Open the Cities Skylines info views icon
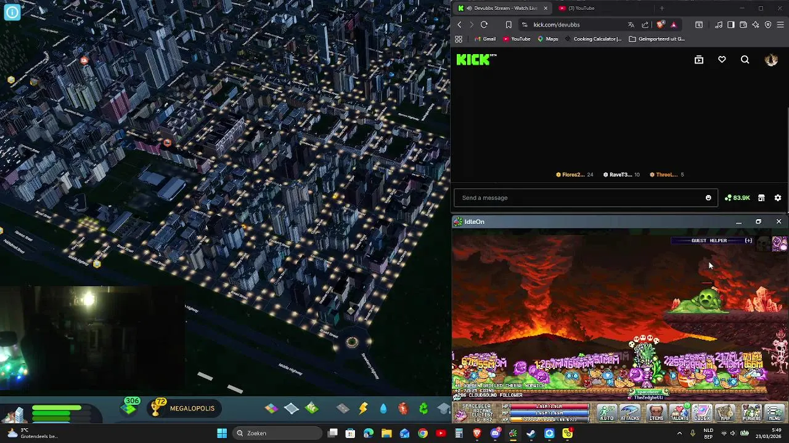The height and width of the screenshot is (443, 789). (12, 12)
